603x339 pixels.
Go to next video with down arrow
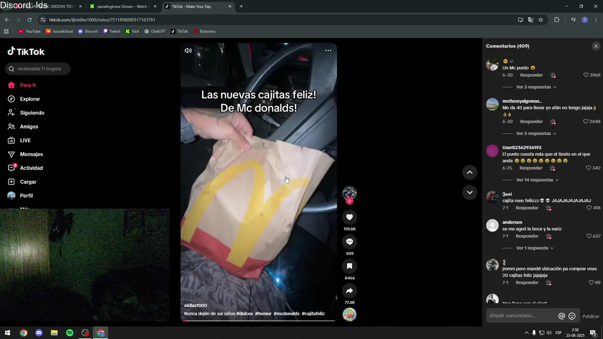tap(470, 192)
